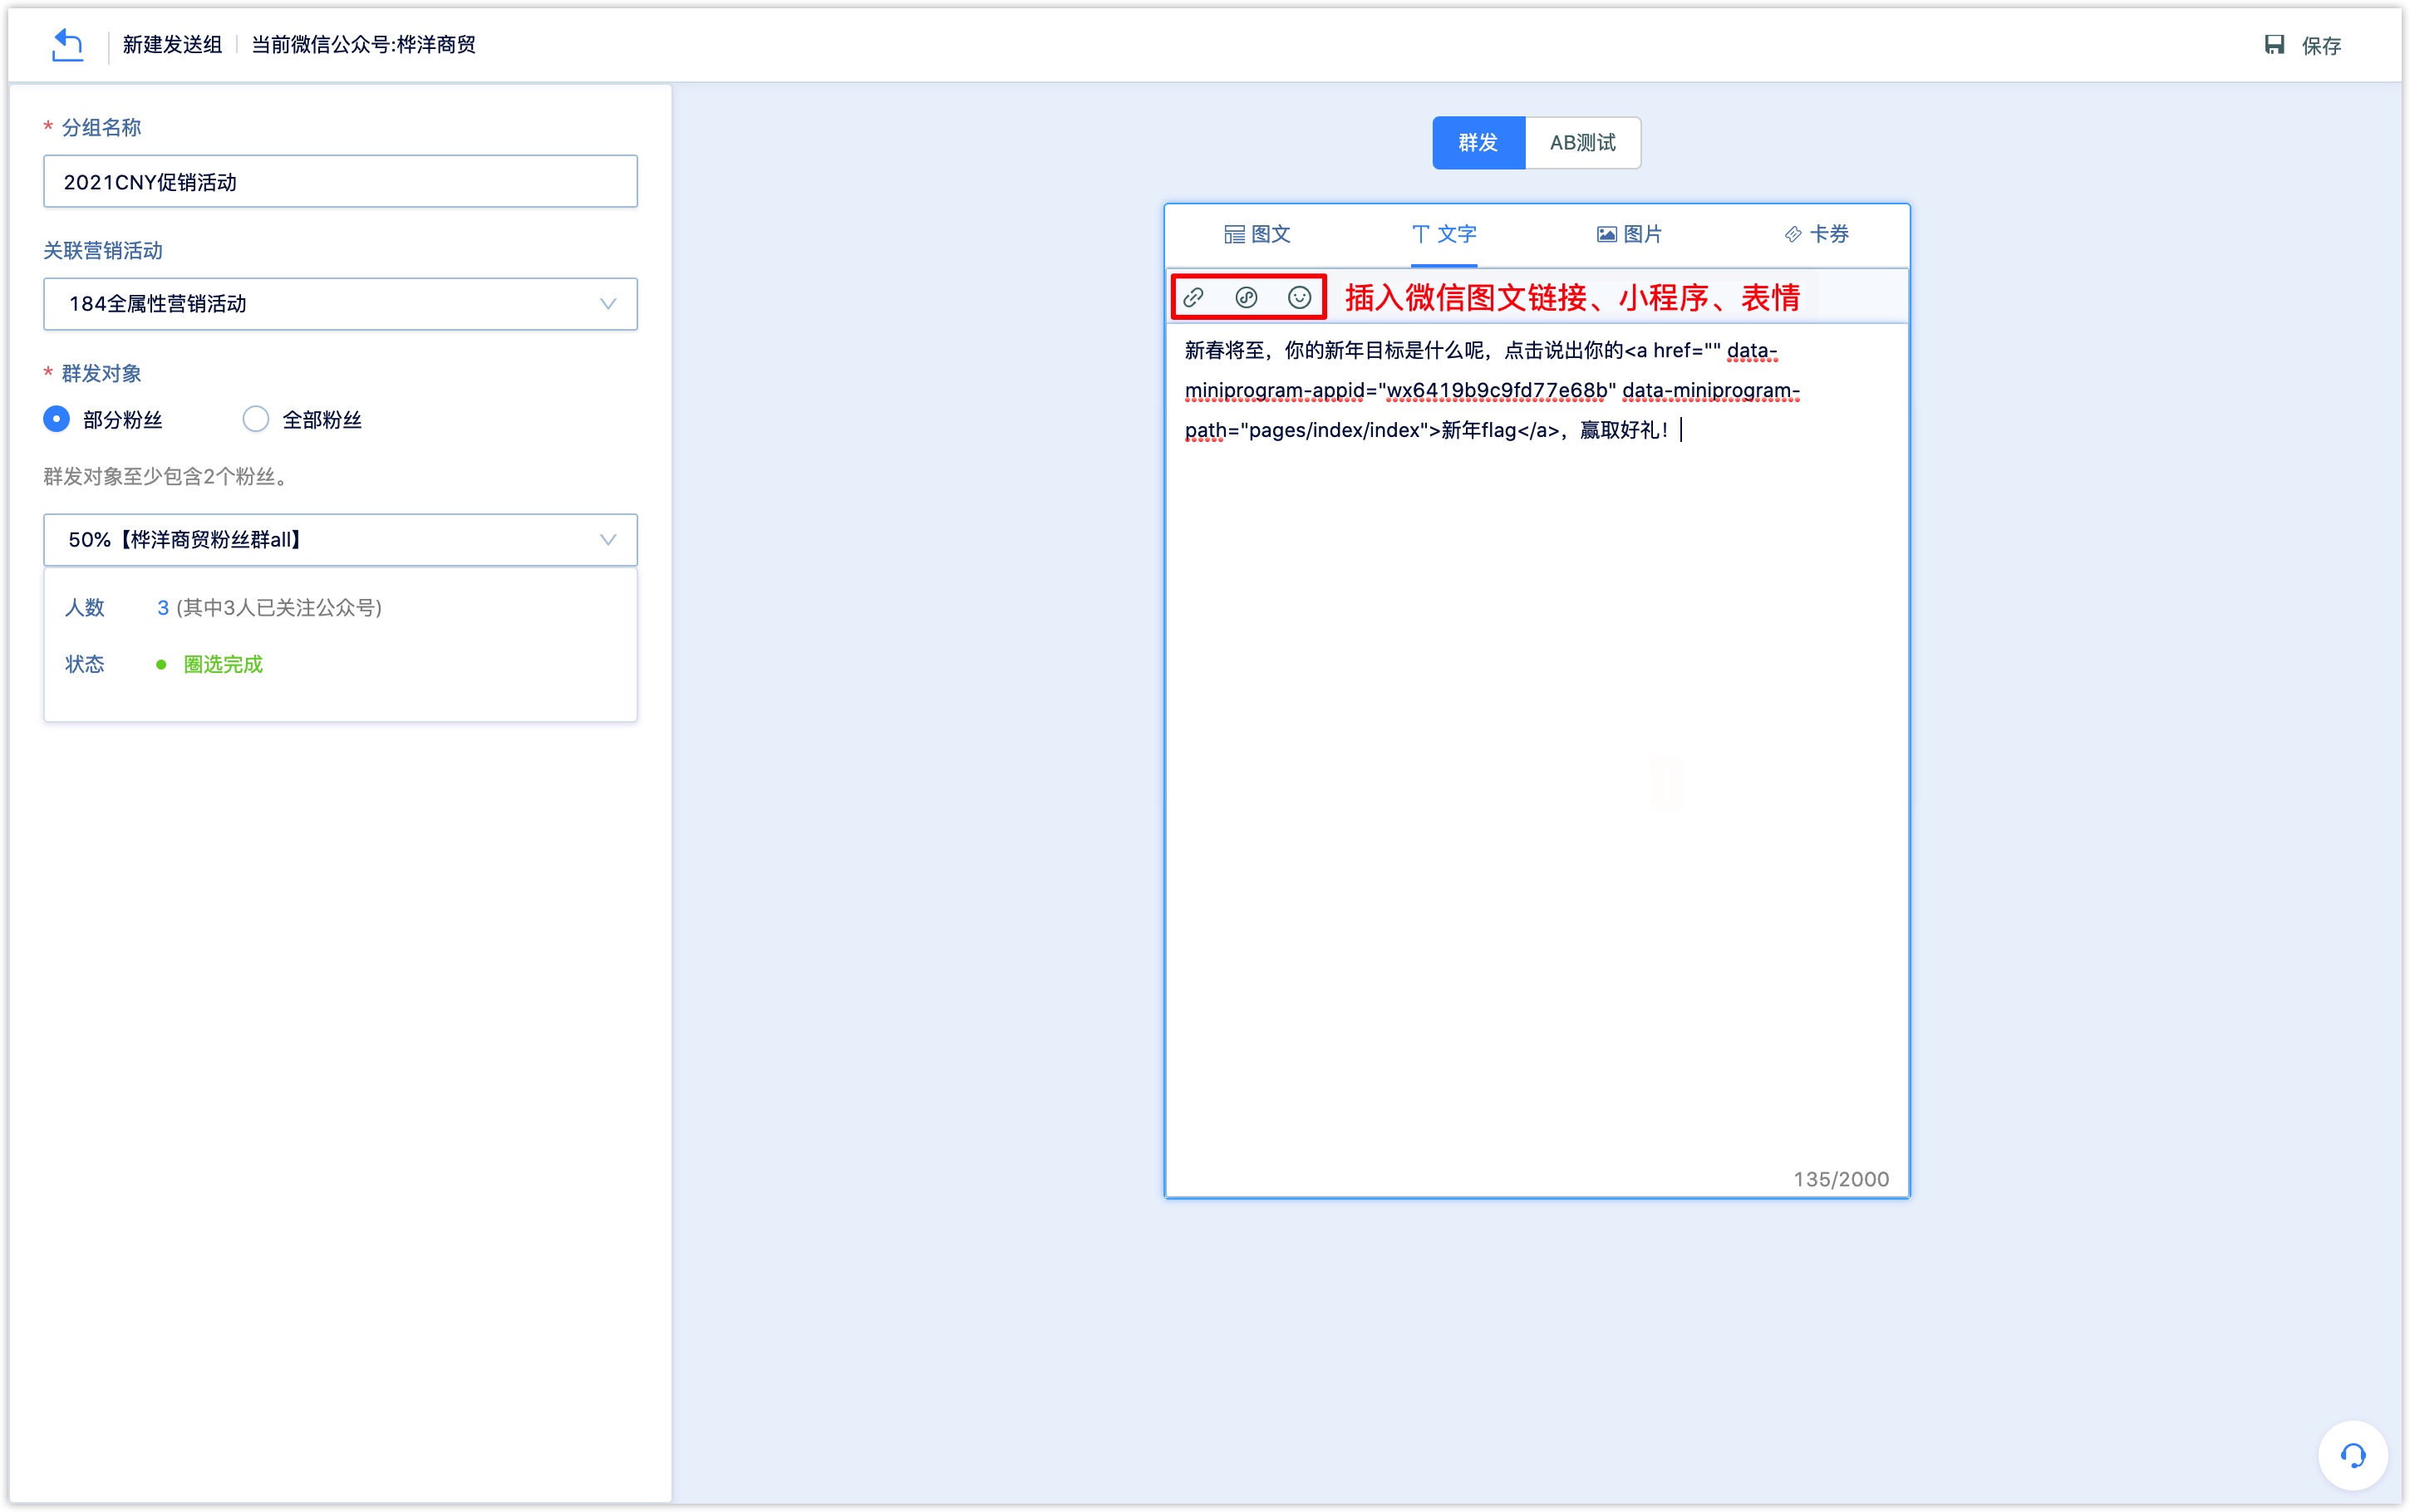Click the 保存 button
Image resolution: width=2410 pixels, height=1512 pixels.
tap(2302, 45)
